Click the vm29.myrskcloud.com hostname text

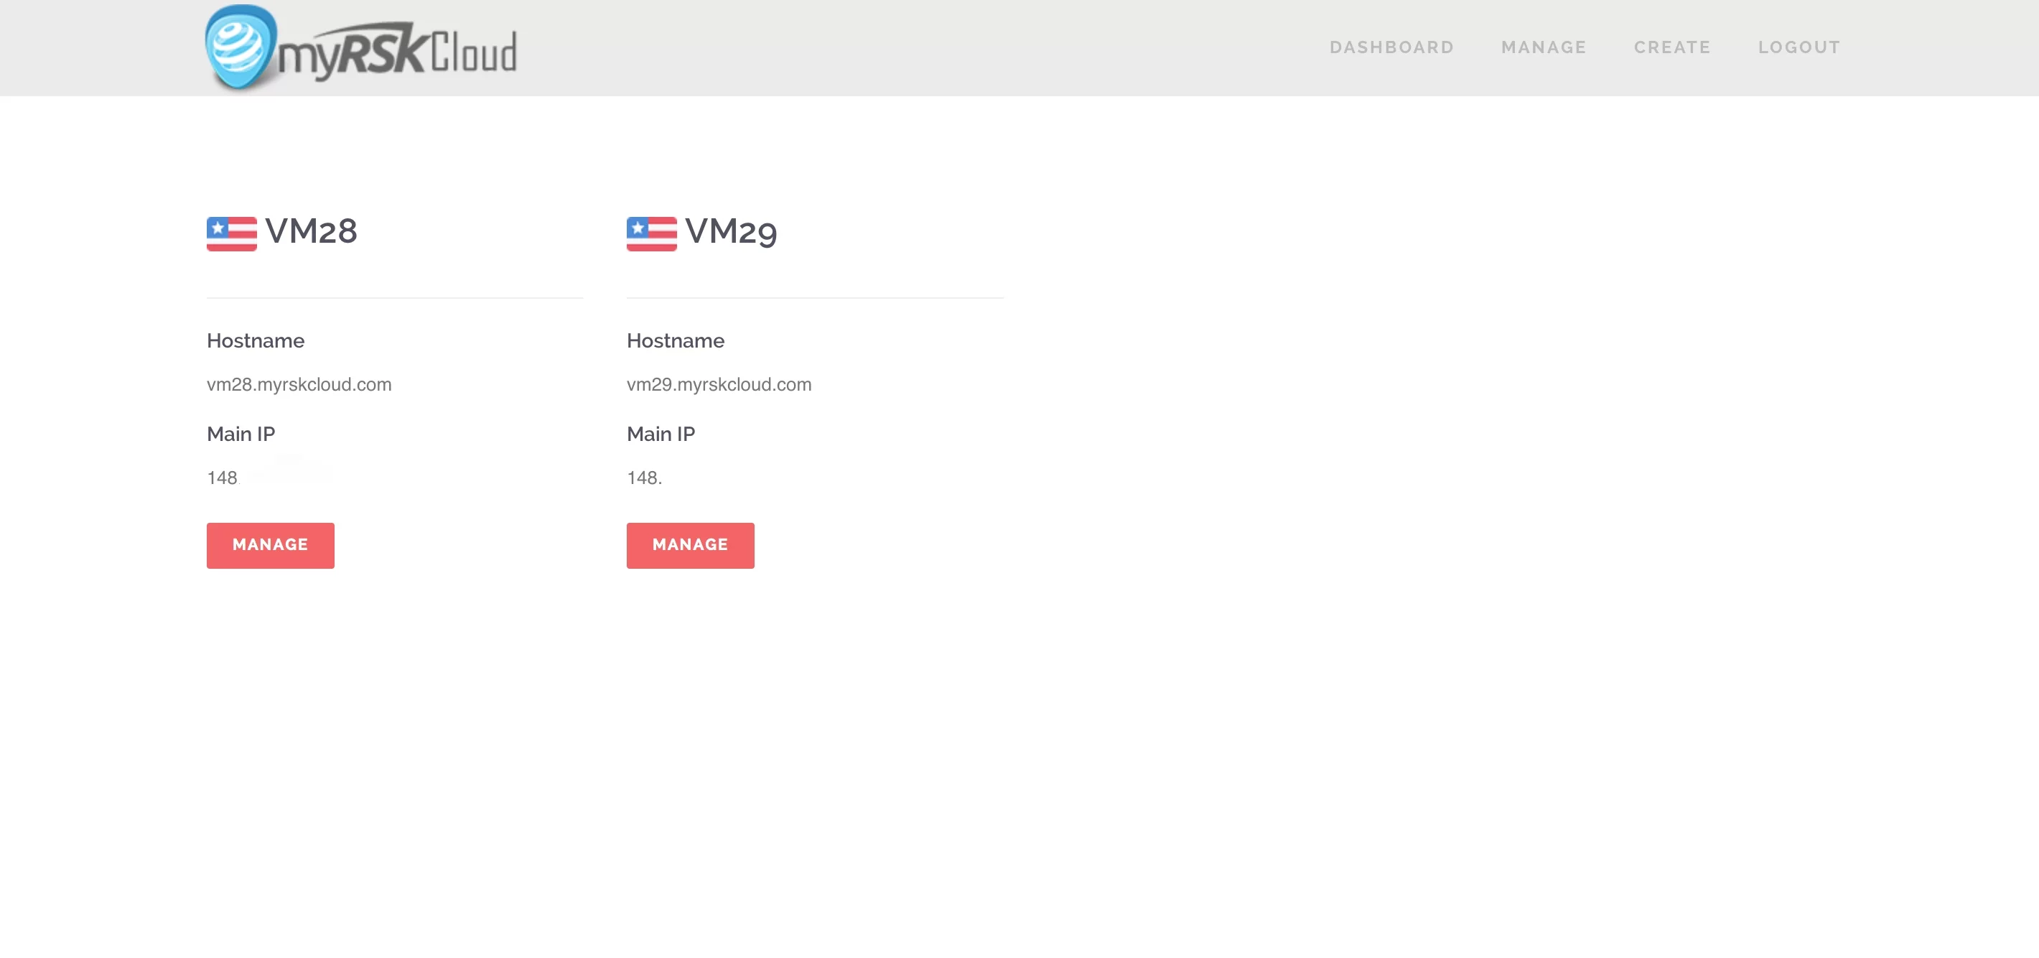[x=719, y=385]
